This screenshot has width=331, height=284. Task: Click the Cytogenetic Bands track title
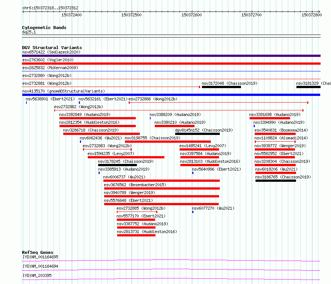(44, 28)
